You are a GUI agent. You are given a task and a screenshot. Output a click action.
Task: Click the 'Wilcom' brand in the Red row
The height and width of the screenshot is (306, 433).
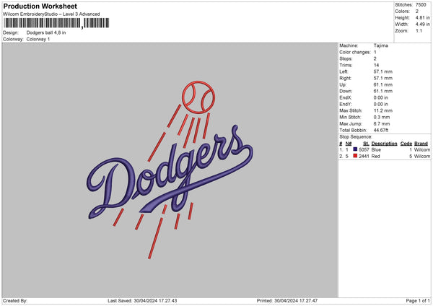click(x=422, y=157)
